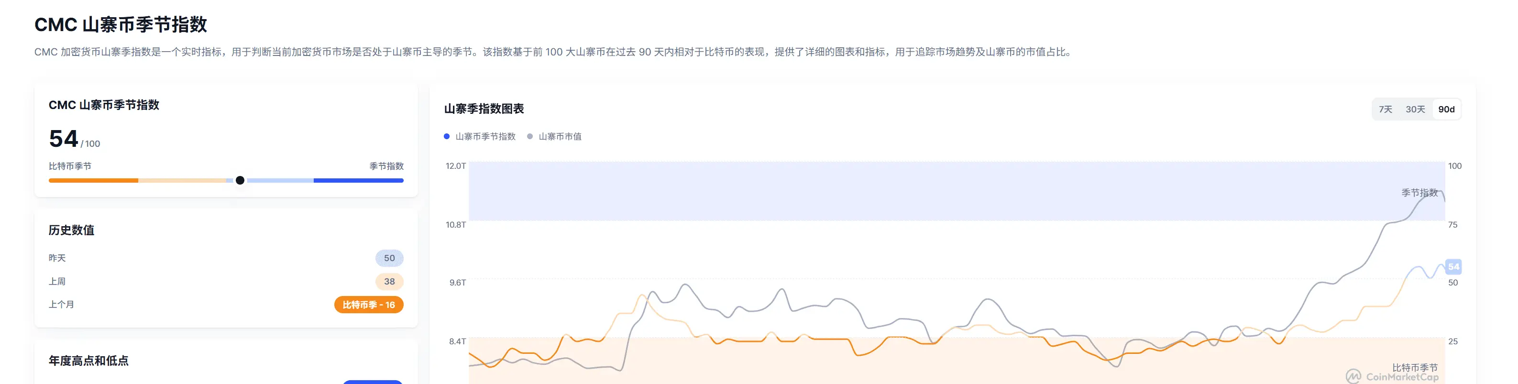Image resolution: width=1518 pixels, height=384 pixels.
Task: Click the 山寨币季节指数 legend label
Action: 485,137
